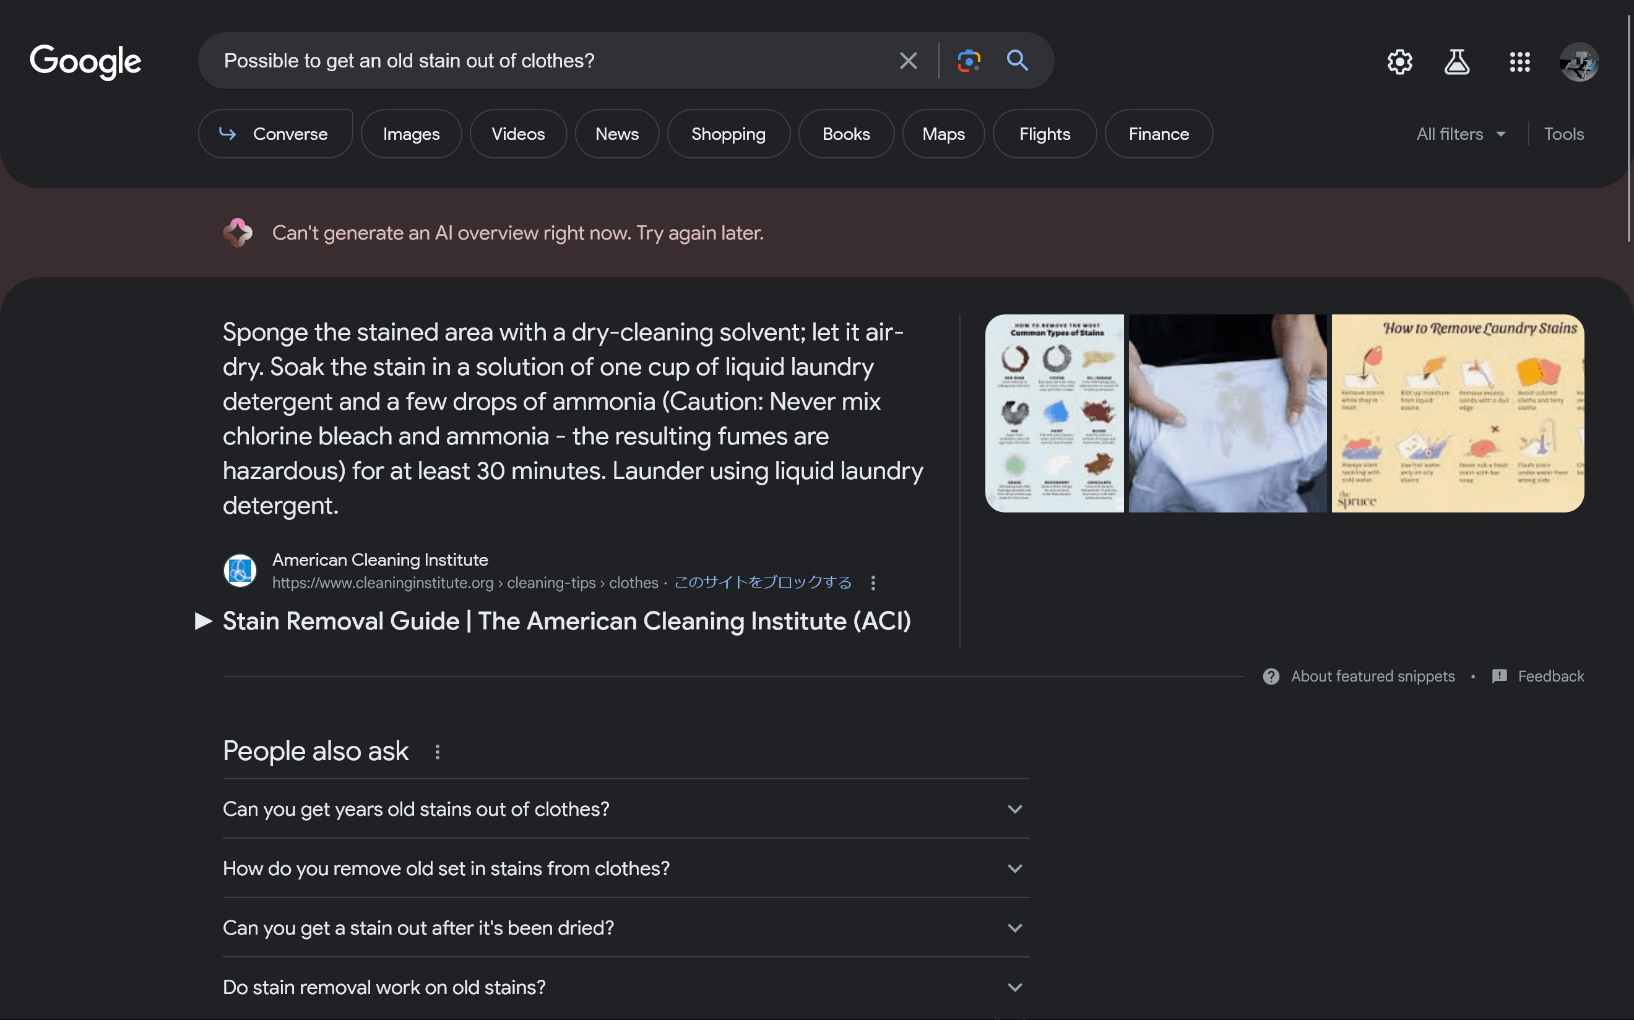1634x1020 pixels.
Task: Open the Common Types of Stains thumbnail
Action: click(1054, 413)
